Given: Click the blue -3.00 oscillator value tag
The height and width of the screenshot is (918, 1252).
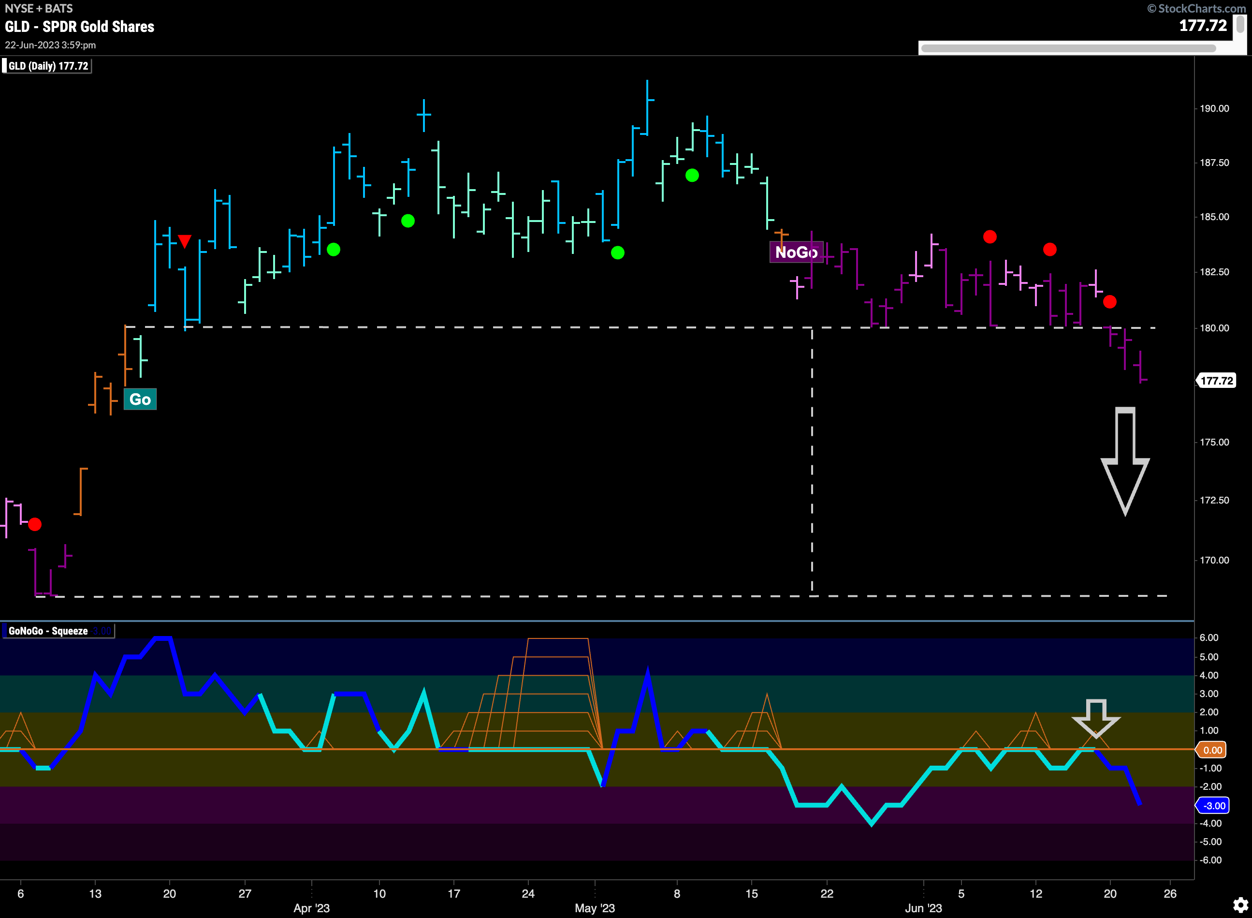Looking at the screenshot, I should pos(1213,806).
